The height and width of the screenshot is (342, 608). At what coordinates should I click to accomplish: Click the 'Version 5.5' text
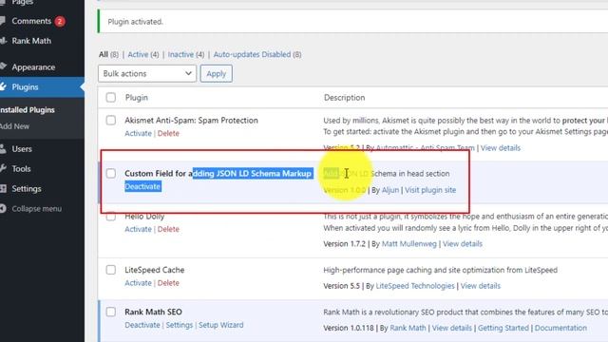coord(342,286)
